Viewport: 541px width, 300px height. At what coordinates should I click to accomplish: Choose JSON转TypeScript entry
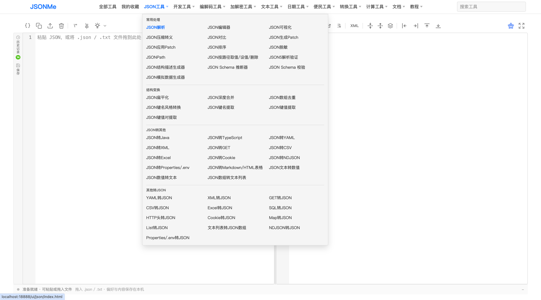[225, 138]
